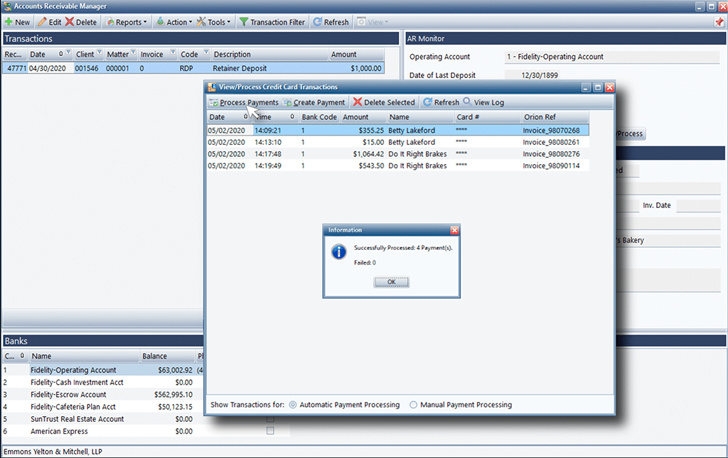Open View Log magnifier in the dialog

tap(483, 102)
